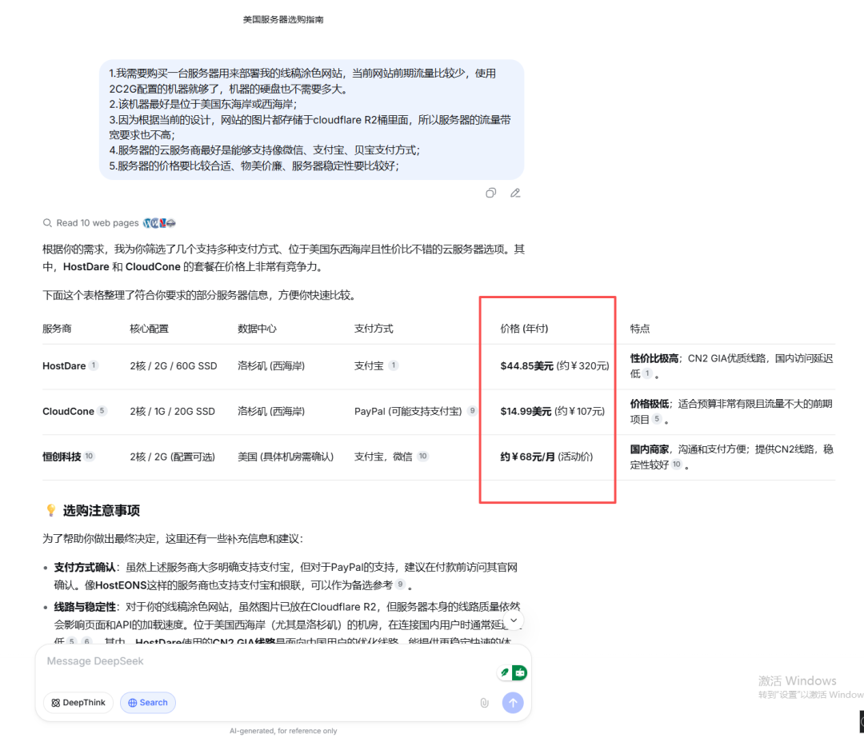Click the green leaf extension icon
Screen dimensions: 864x738
point(504,673)
